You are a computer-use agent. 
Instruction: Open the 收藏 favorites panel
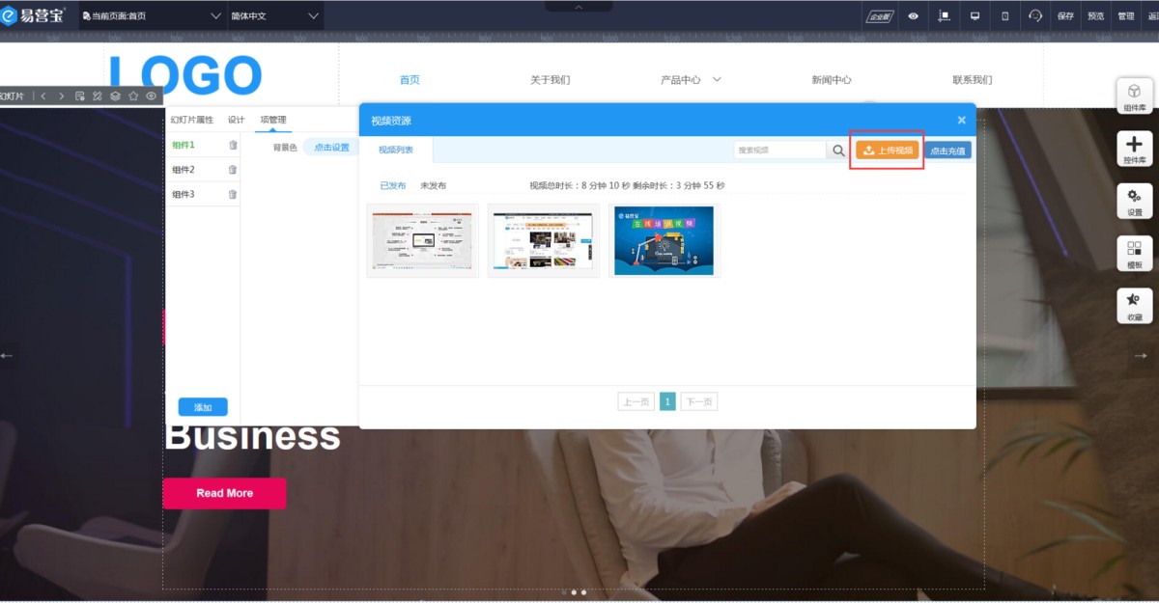click(1134, 306)
